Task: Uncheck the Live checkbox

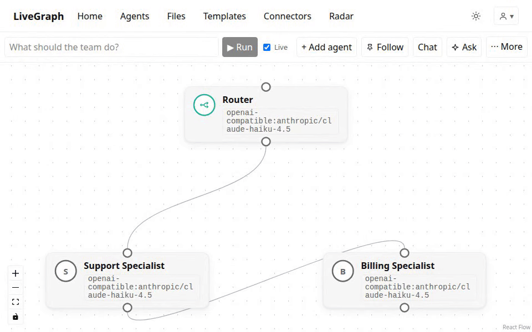Action: (x=267, y=47)
